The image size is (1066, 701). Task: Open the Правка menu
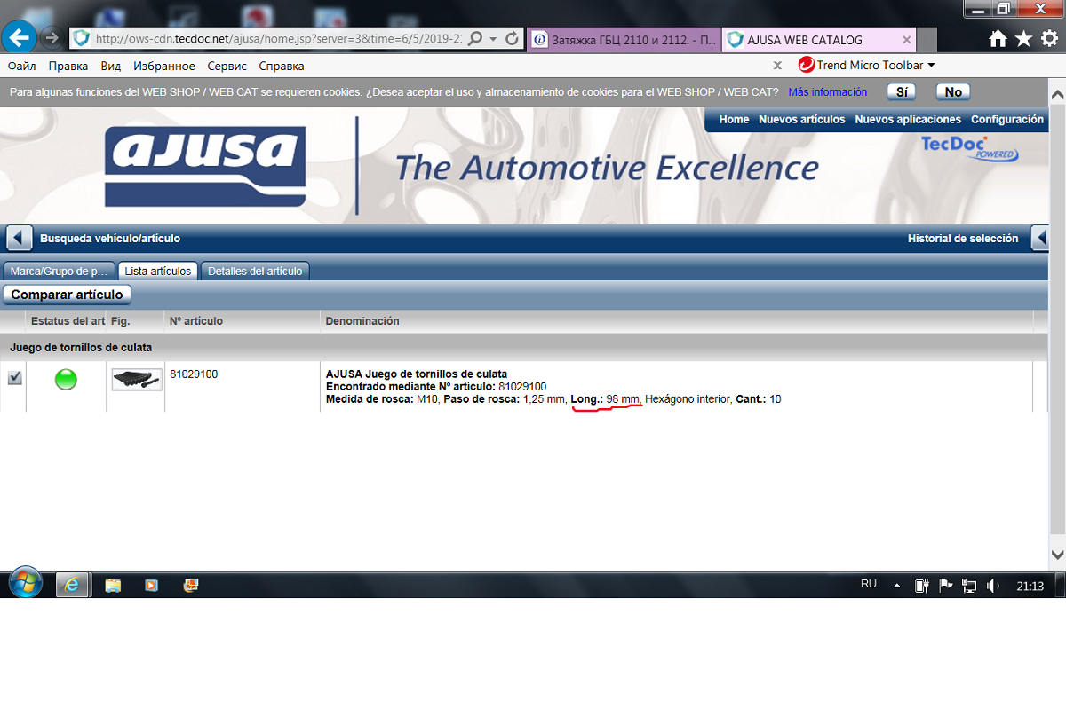[68, 66]
